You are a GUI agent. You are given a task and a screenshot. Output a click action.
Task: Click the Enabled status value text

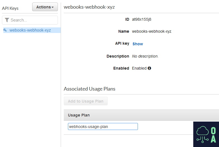click(139, 68)
